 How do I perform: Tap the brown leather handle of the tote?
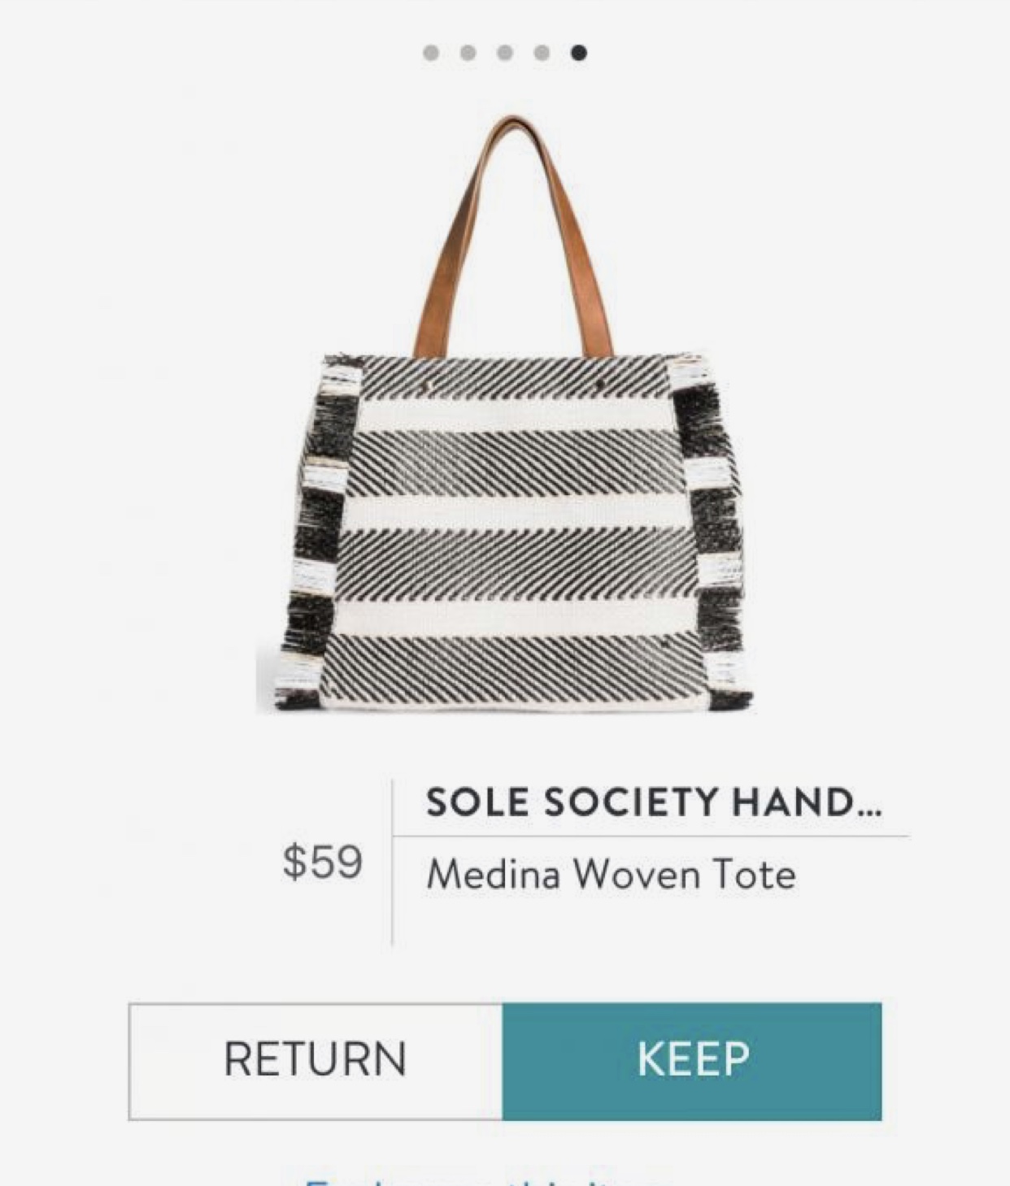tap(512, 236)
